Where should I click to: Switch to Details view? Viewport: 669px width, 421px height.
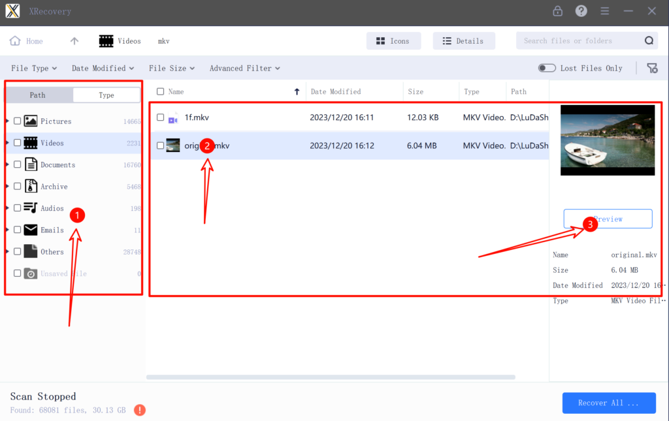[x=464, y=41]
